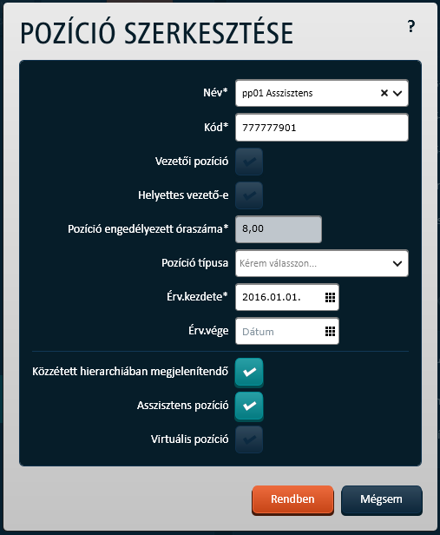The width and height of the screenshot is (440, 535).
Task: Uncheck the Asszisztens pozíció checkbox
Action: (x=249, y=406)
